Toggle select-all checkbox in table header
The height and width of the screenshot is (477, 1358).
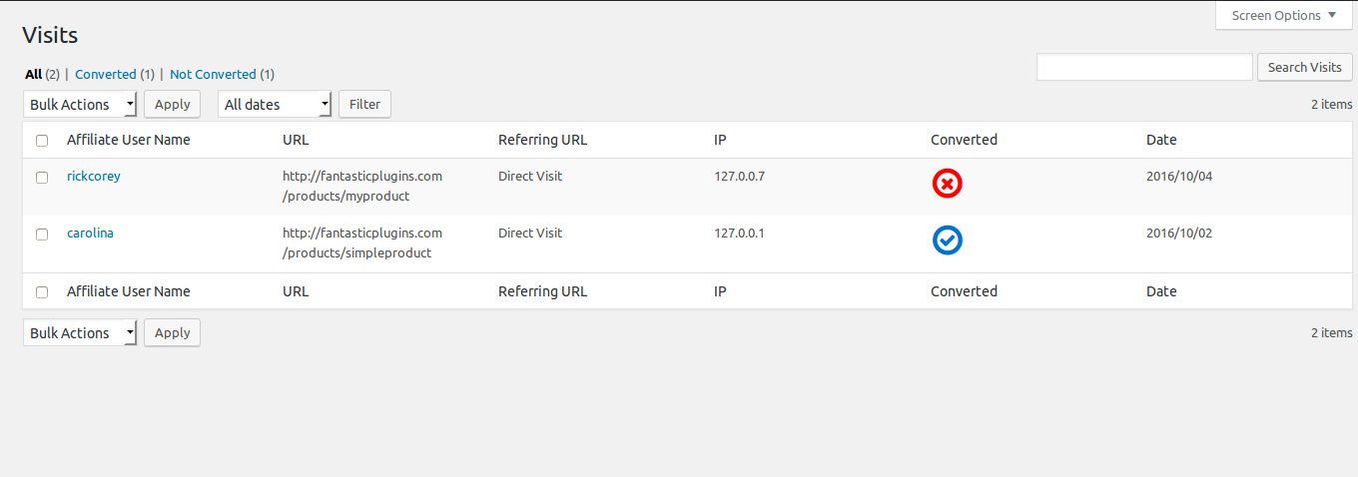pos(42,141)
